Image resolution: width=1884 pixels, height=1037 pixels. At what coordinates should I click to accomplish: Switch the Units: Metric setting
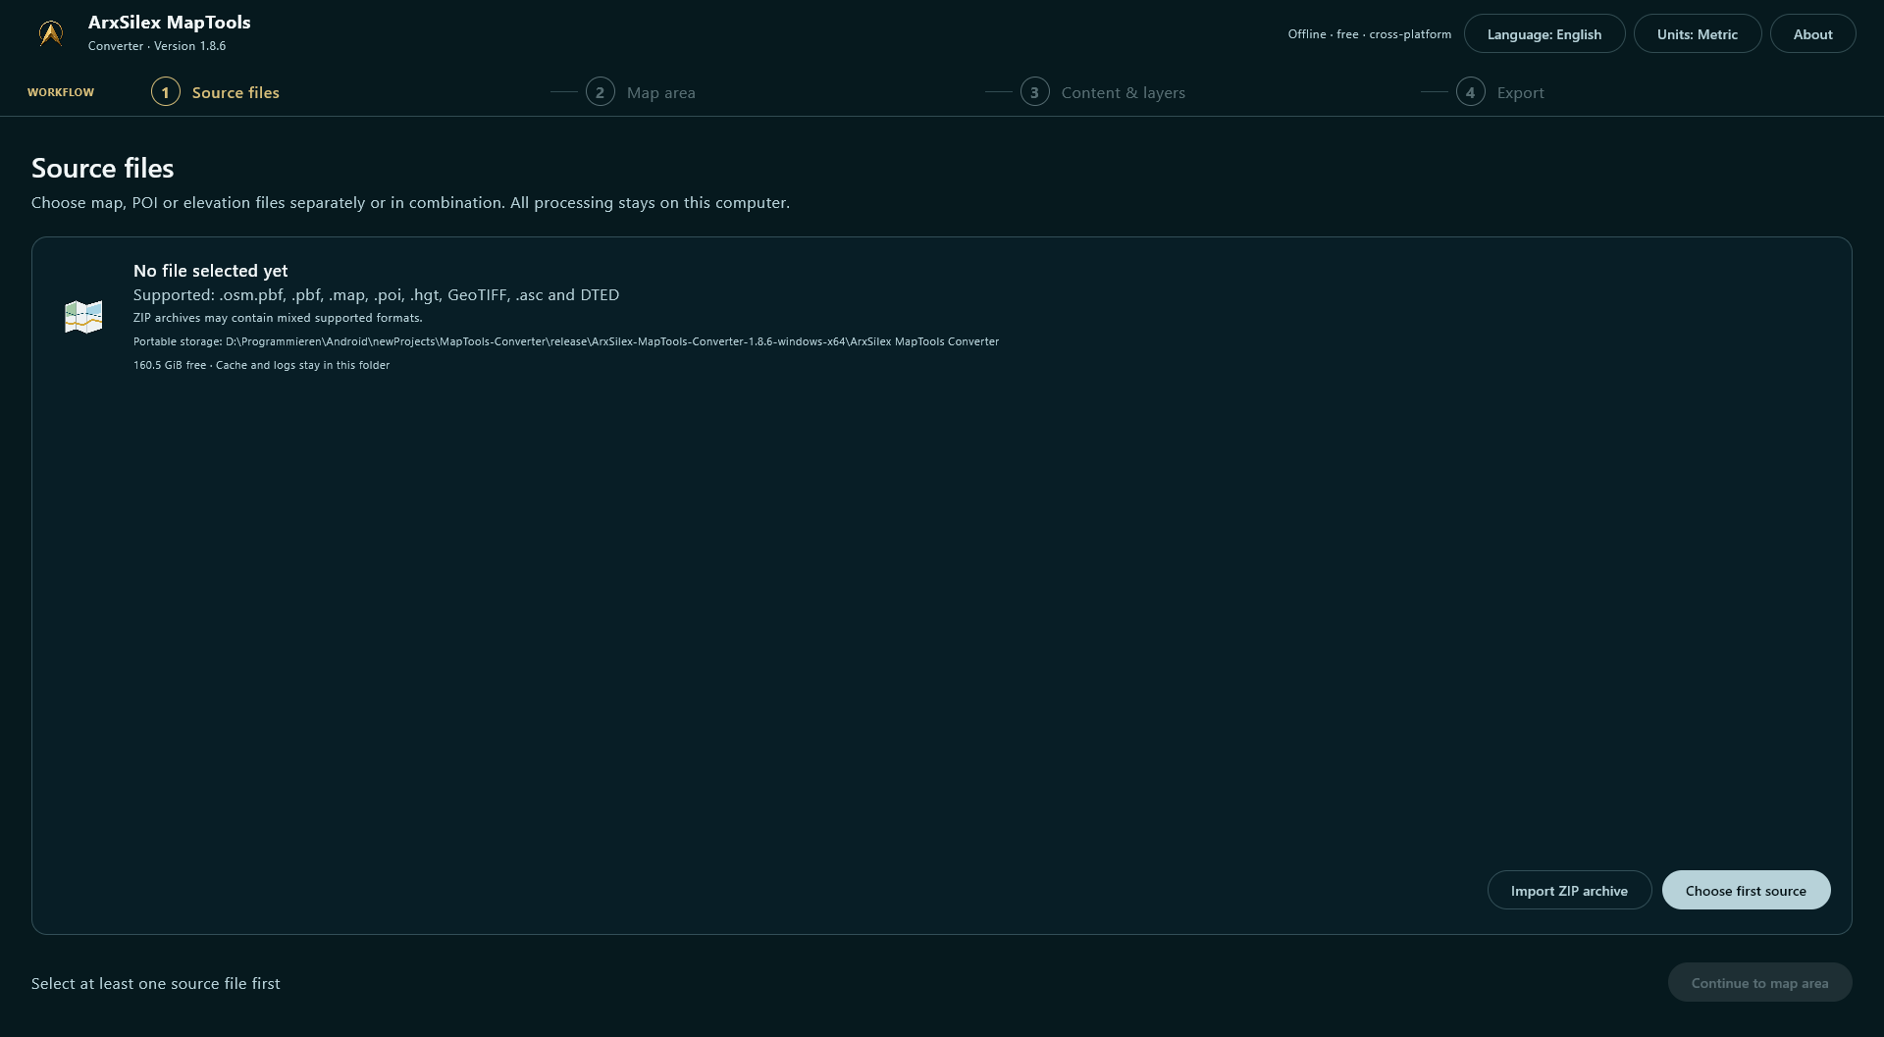(1697, 34)
